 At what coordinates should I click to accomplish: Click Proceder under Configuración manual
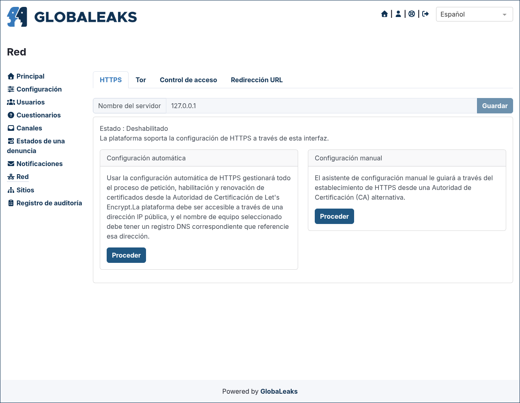click(334, 216)
